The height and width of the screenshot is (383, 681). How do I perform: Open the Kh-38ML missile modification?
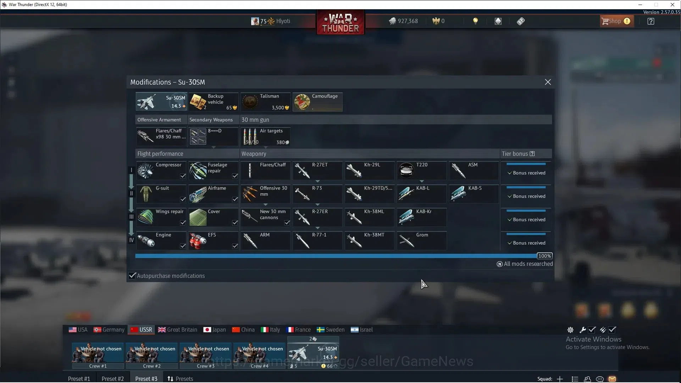click(x=370, y=217)
